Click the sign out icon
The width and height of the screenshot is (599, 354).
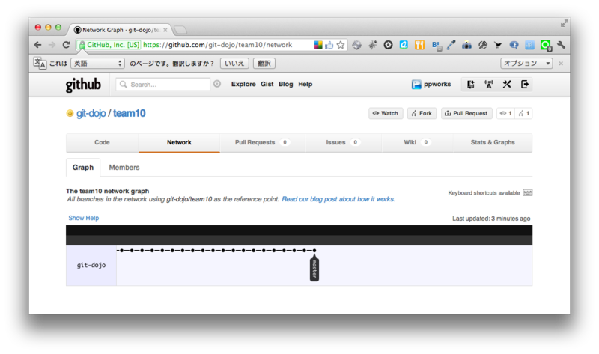click(x=525, y=85)
